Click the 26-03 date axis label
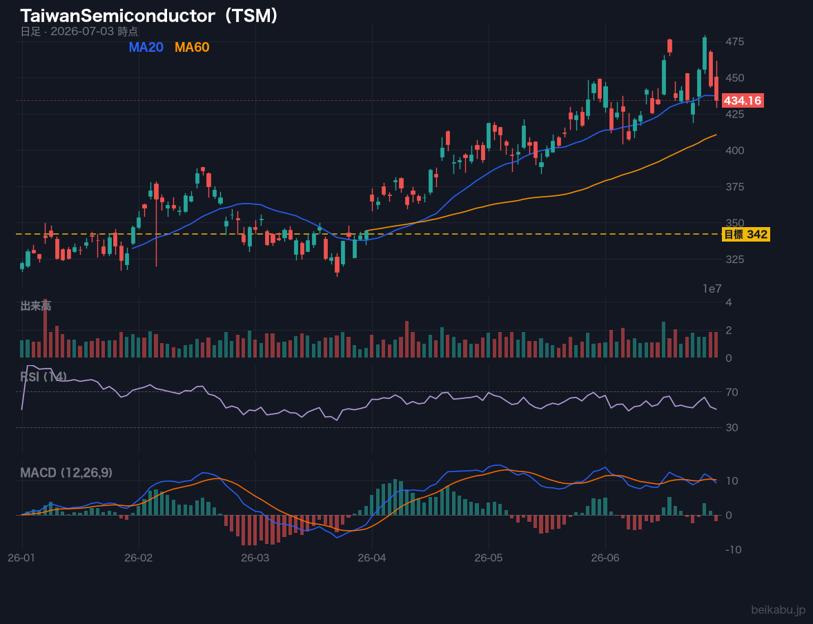Image resolution: width=813 pixels, height=624 pixels. pyautogui.click(x=255, y=558)
